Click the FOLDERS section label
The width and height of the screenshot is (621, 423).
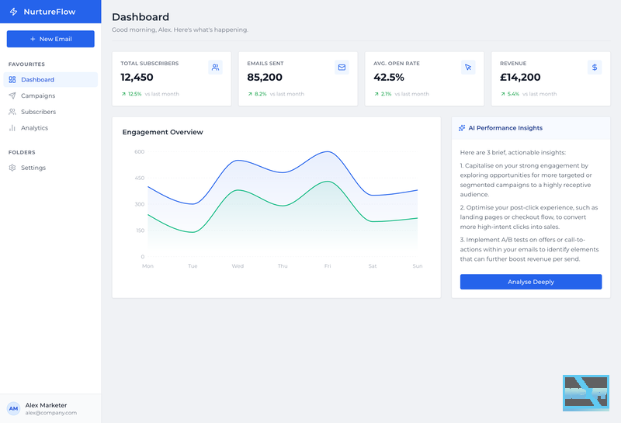point(22,152)
